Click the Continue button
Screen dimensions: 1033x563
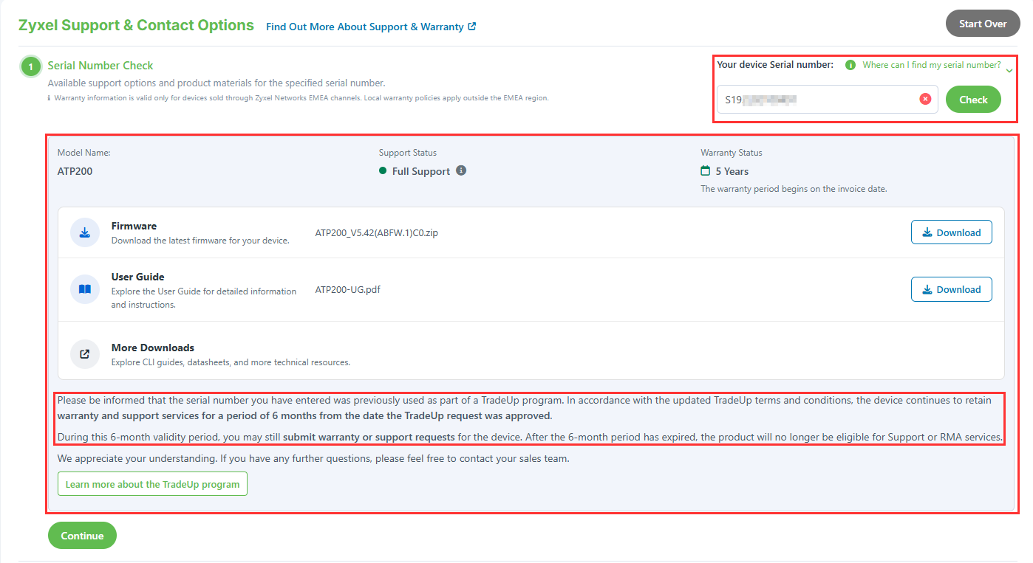(x=82, y=536)
